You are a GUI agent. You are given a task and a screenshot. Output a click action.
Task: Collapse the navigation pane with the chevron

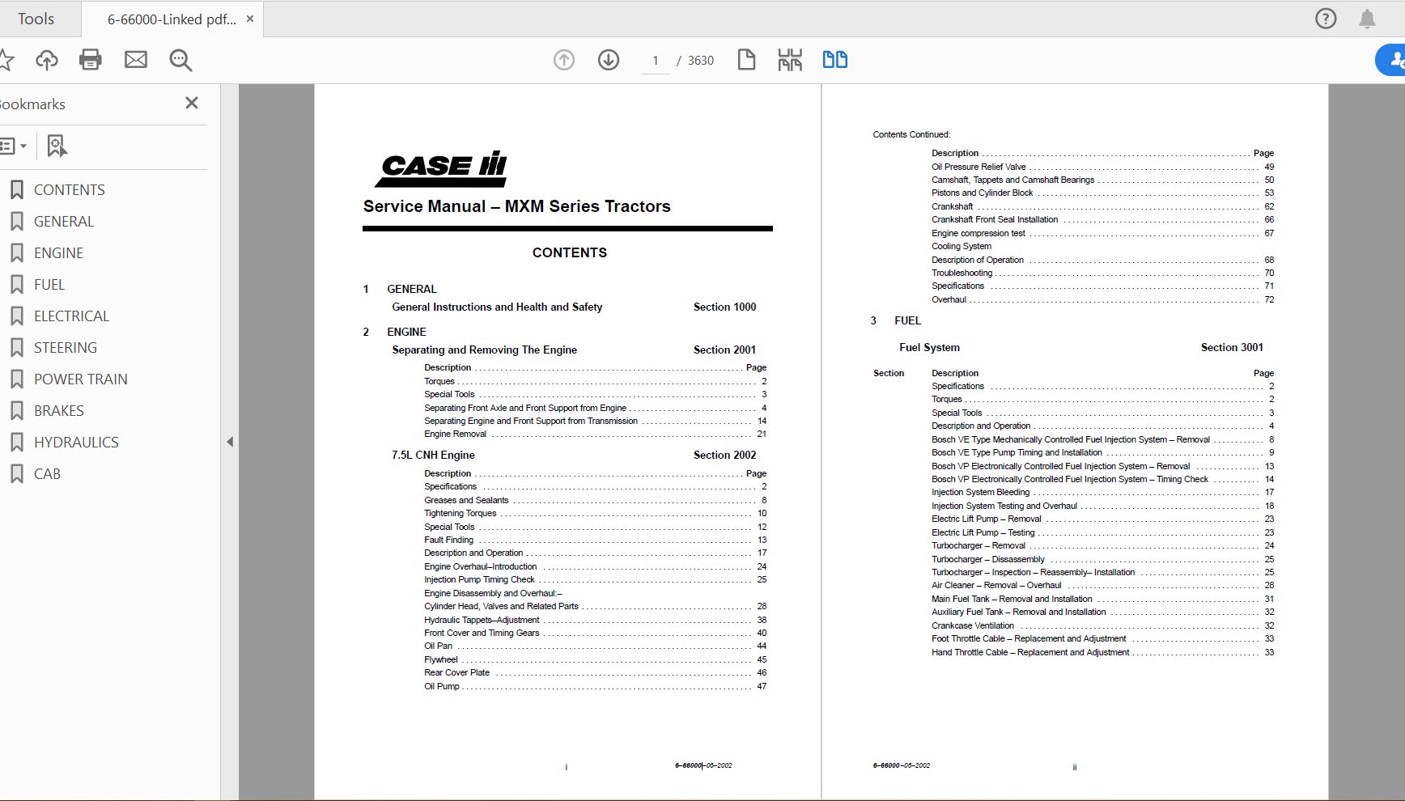230,443
